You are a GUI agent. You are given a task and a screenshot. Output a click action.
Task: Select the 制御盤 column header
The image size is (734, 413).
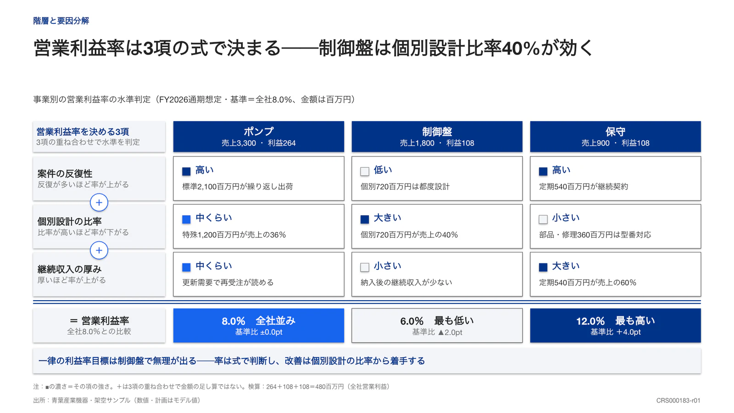pyautogui.click(x=437, y=137)
